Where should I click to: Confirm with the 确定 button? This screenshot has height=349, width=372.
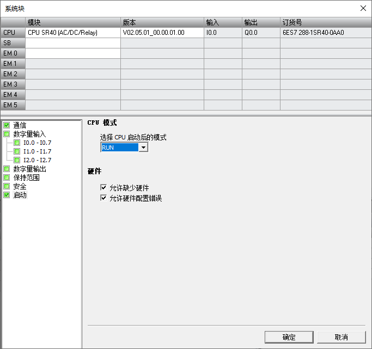point(289,337)
